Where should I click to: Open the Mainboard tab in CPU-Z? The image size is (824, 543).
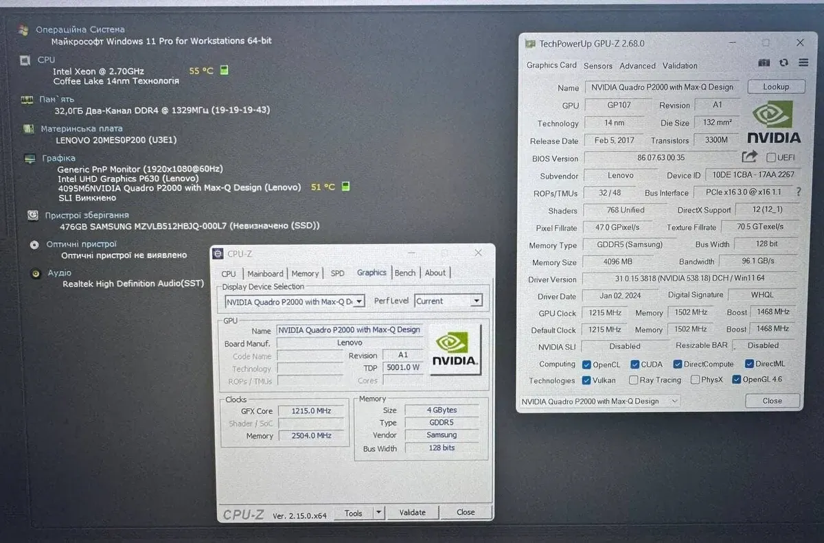click(x=265, y=273)
